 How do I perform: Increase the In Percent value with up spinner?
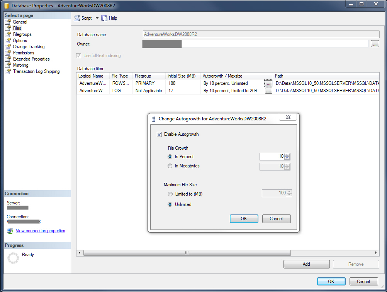286,155
